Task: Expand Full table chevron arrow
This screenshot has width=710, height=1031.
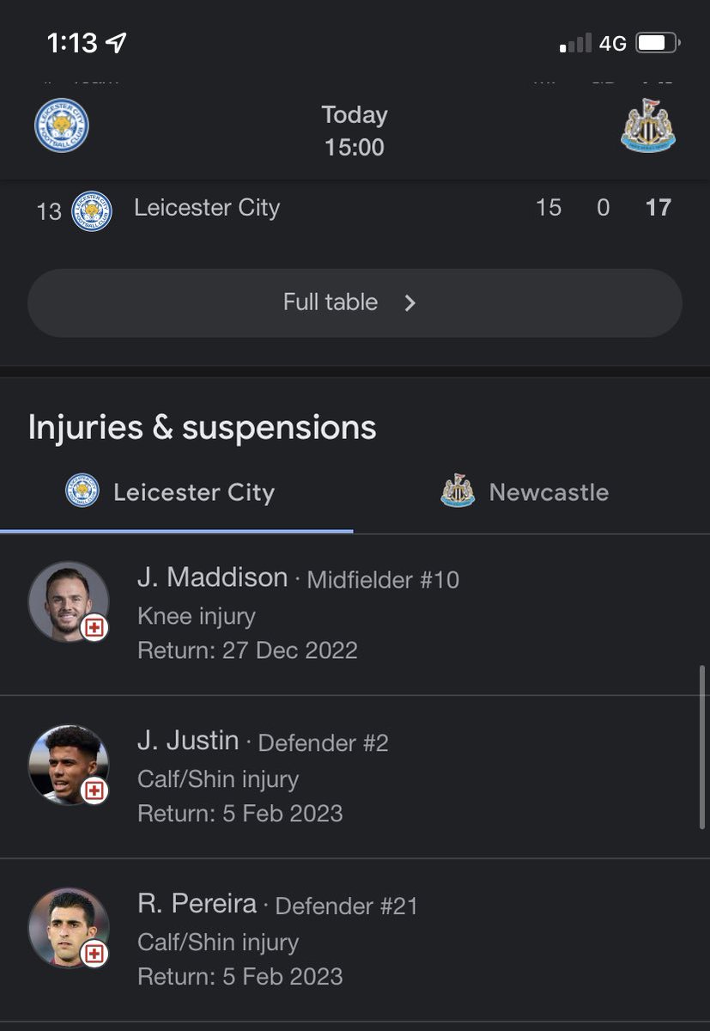Action: pos(410,302)
